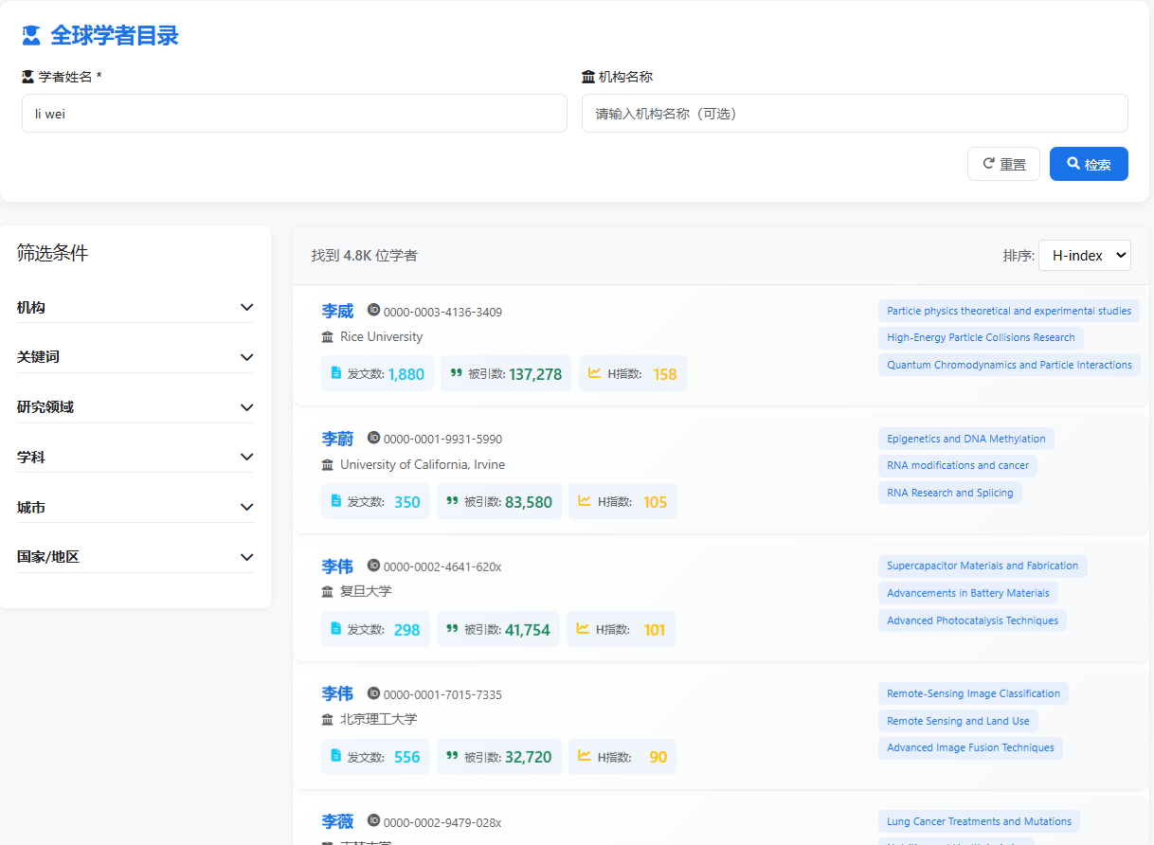This screenshot has height=845, width=1154.
Task: Open the H-index sort dropdown
Action: tap(1084, 255)
